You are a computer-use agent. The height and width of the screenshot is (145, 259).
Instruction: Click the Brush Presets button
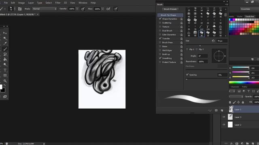click(170, 9)
